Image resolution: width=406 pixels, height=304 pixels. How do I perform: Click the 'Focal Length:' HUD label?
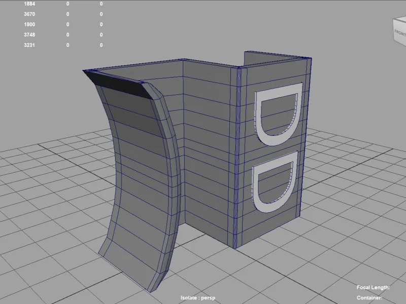373,287
